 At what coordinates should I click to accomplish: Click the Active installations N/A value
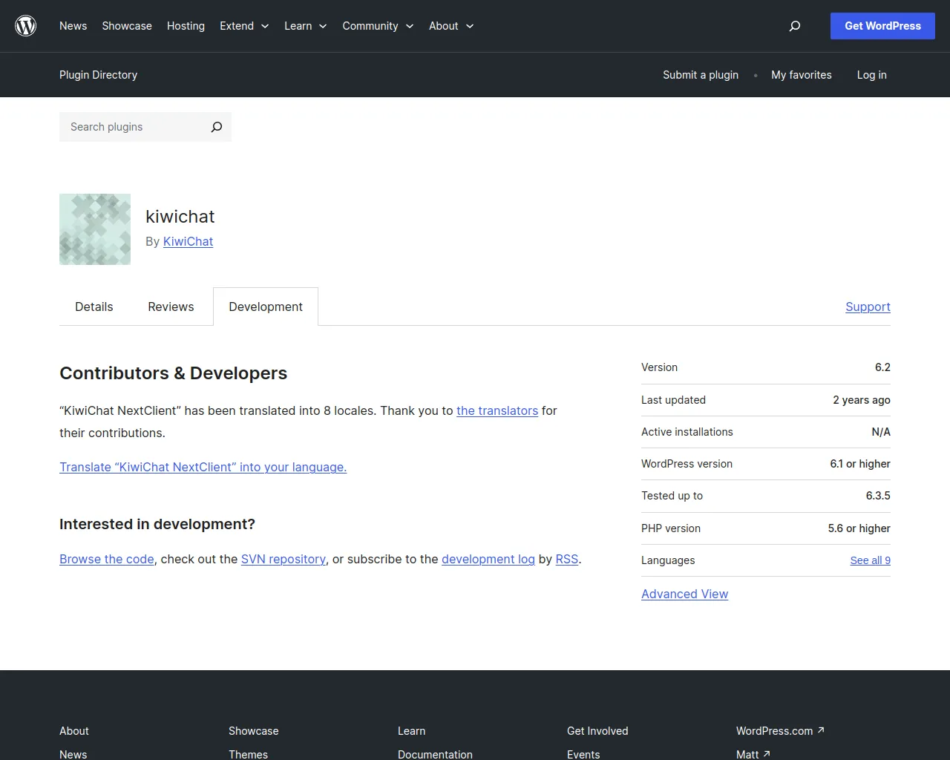[881, 432]
